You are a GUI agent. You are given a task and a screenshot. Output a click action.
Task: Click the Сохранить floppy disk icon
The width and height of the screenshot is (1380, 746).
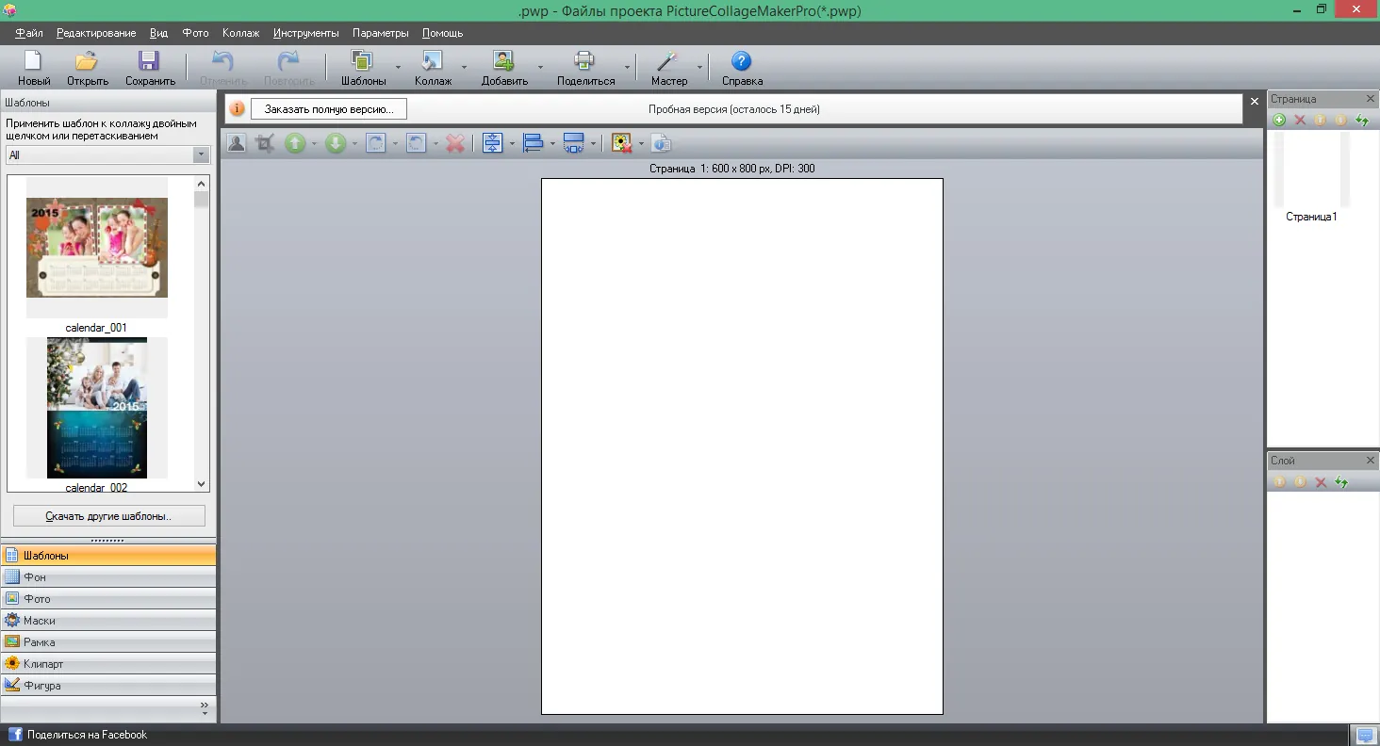[149, 61]
